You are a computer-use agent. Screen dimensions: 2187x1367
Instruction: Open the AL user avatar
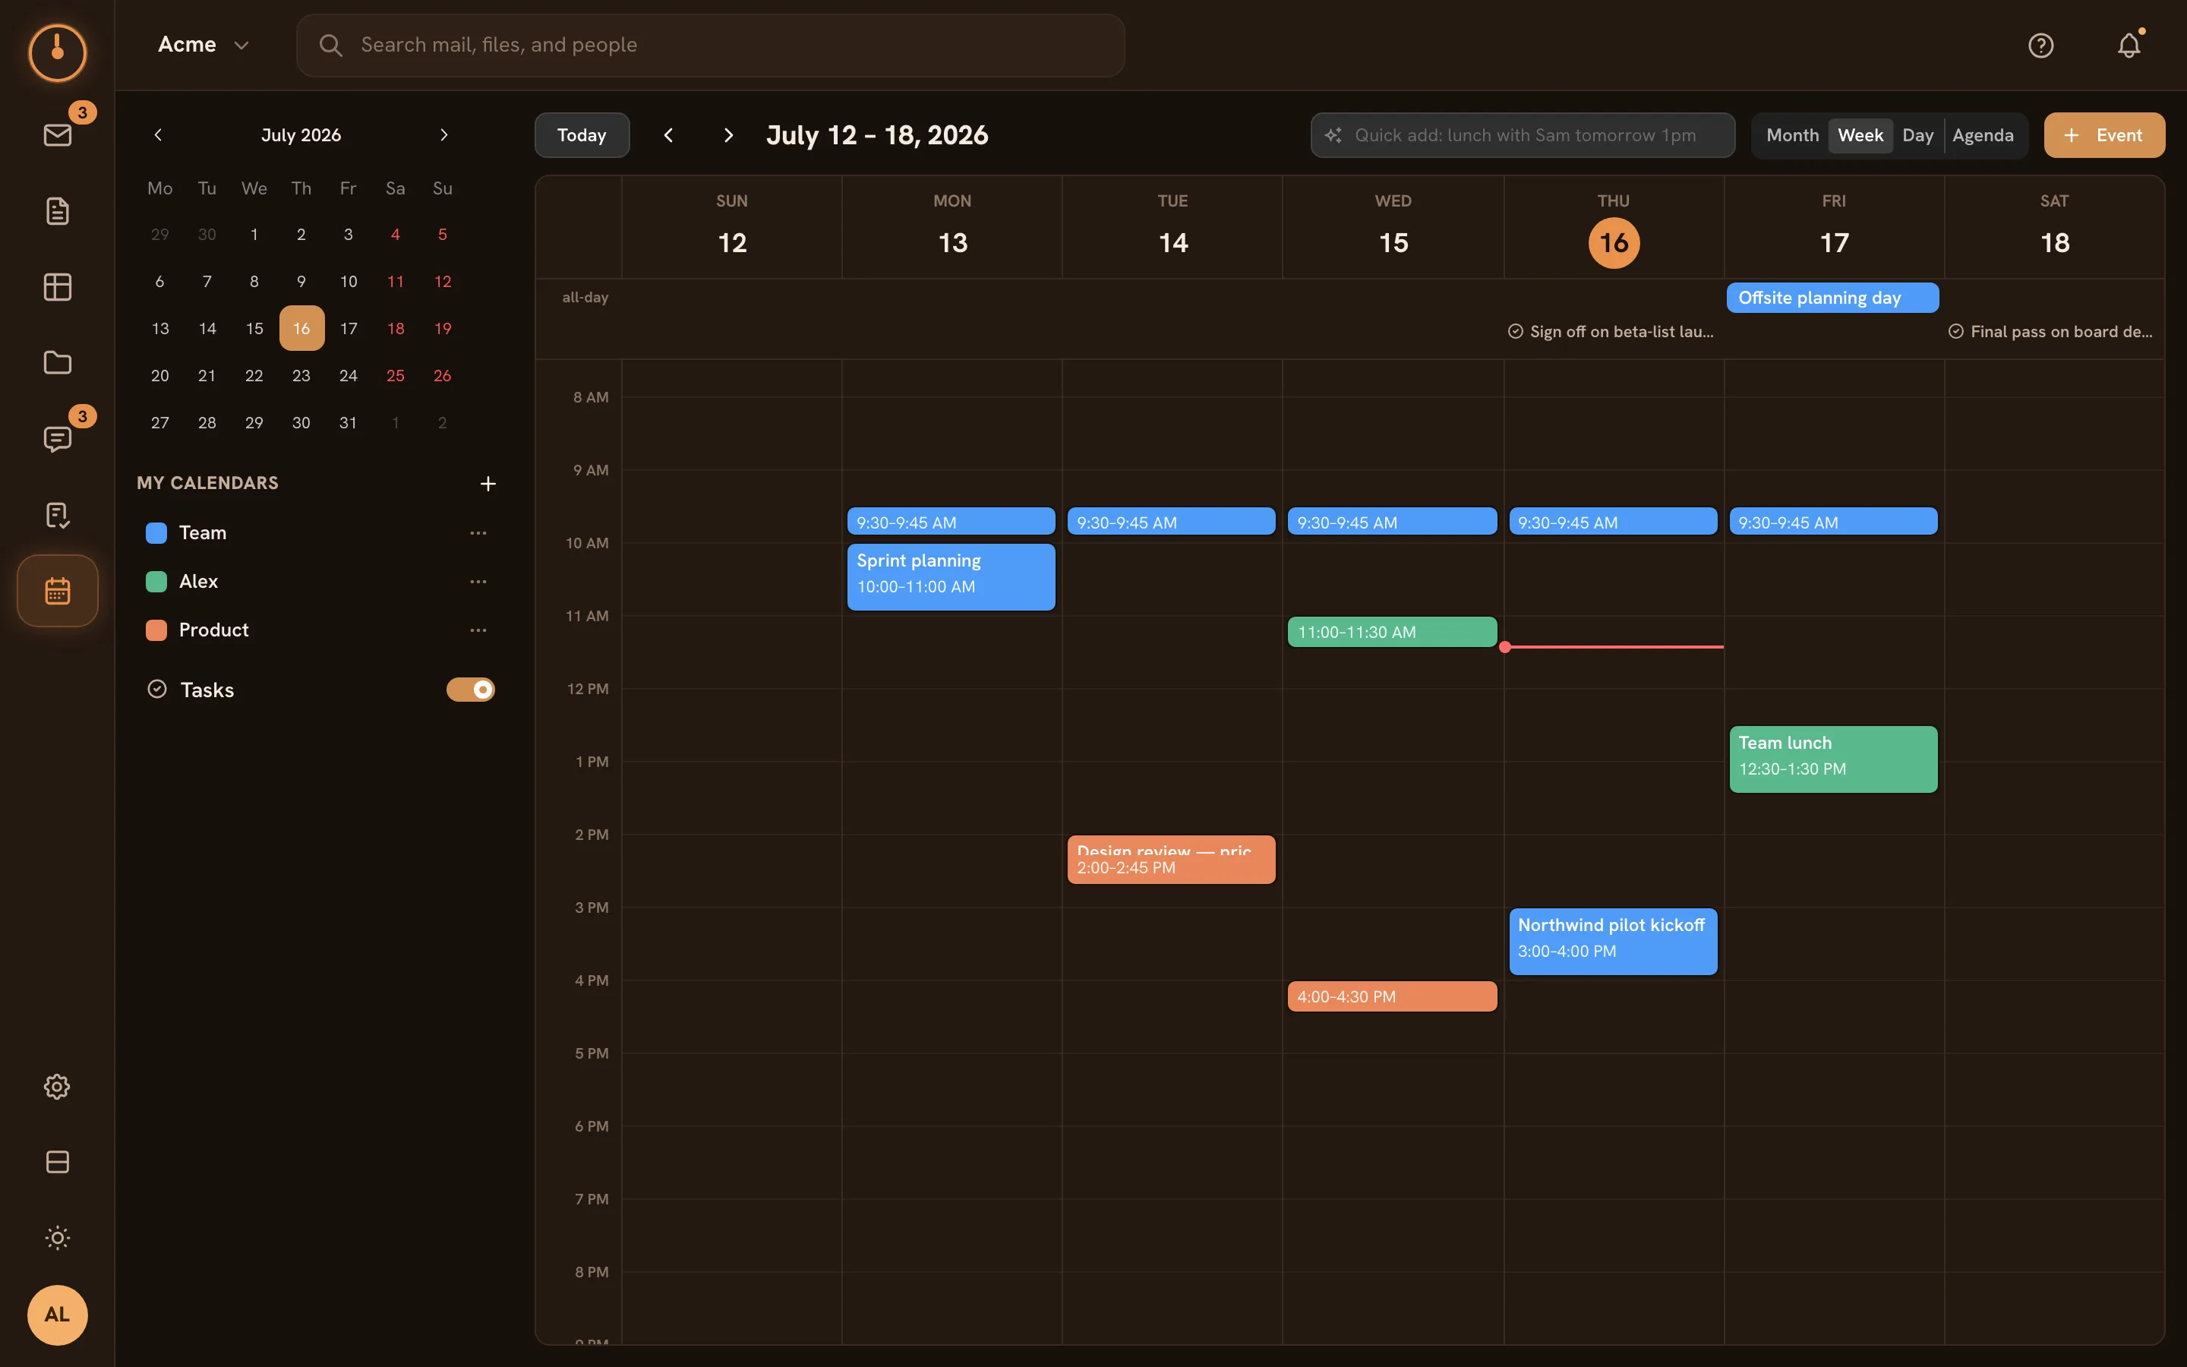coord(57,1315)
